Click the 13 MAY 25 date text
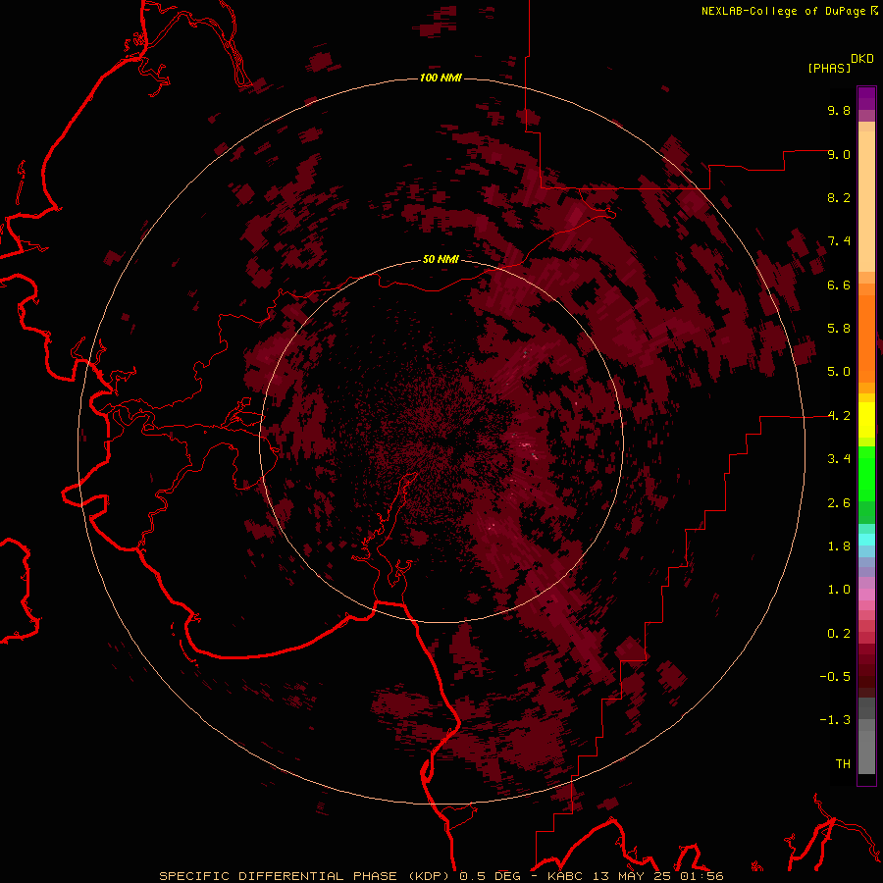Screen dimensions: 883x883 (630, 876)
